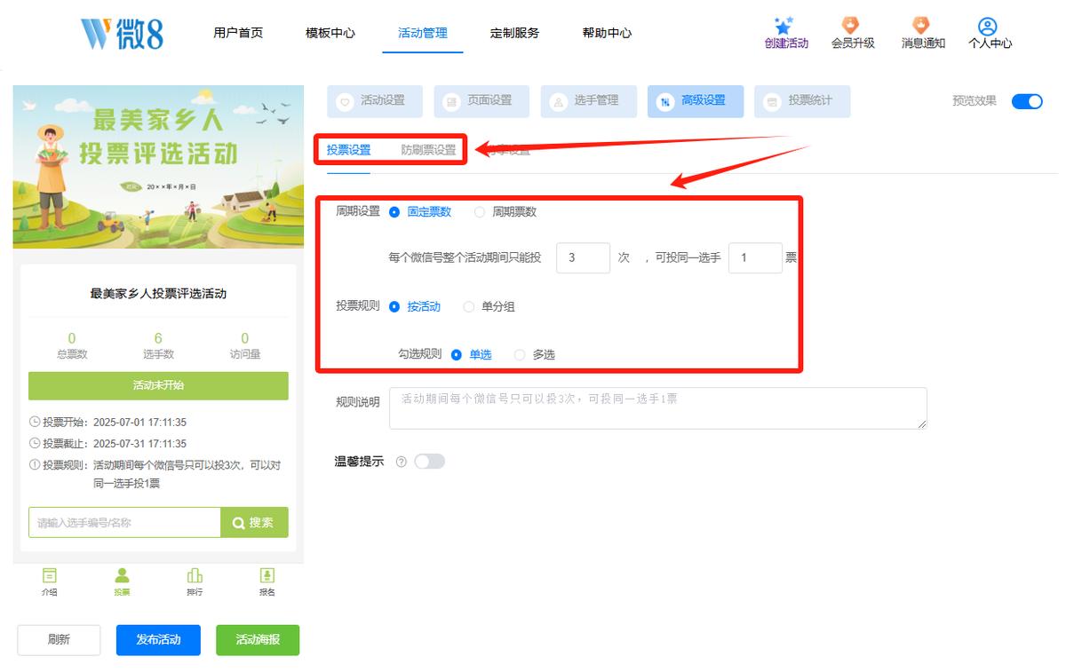Click the 请输入选手编号/名称 search field
The height and width of the screenshot is (672, 1066).
click(124, 523)
